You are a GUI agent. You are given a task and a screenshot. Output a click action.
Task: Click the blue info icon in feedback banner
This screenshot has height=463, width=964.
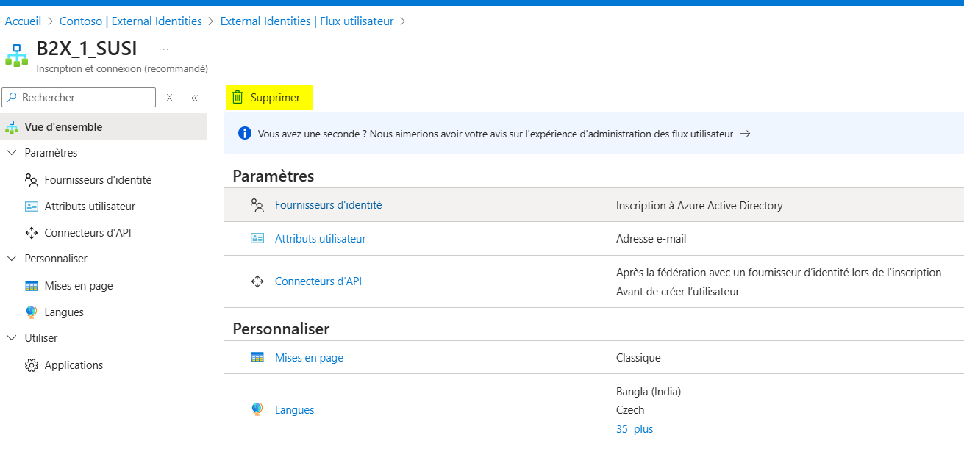(x=246, y=134)
